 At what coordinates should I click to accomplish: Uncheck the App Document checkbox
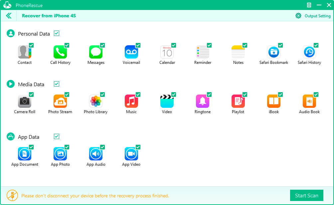click(x=31, y=147)
